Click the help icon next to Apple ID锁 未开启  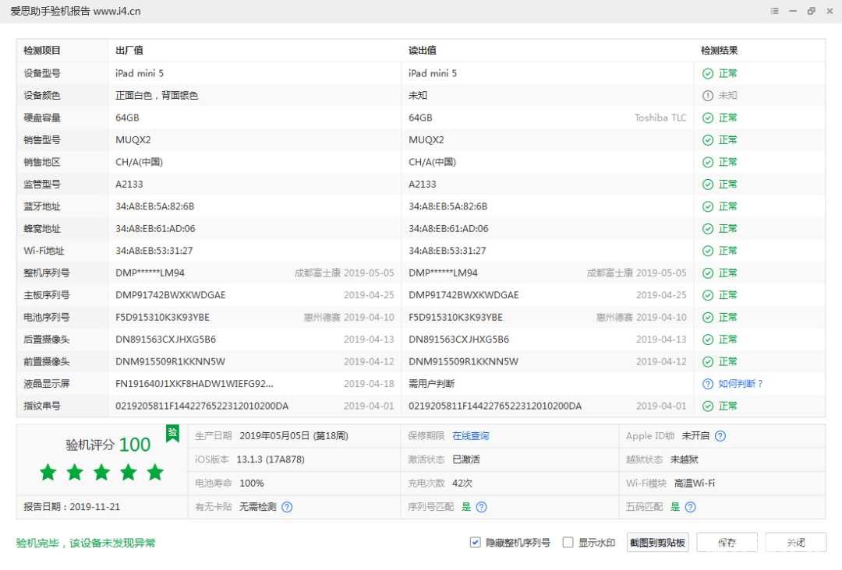point(720,436)
